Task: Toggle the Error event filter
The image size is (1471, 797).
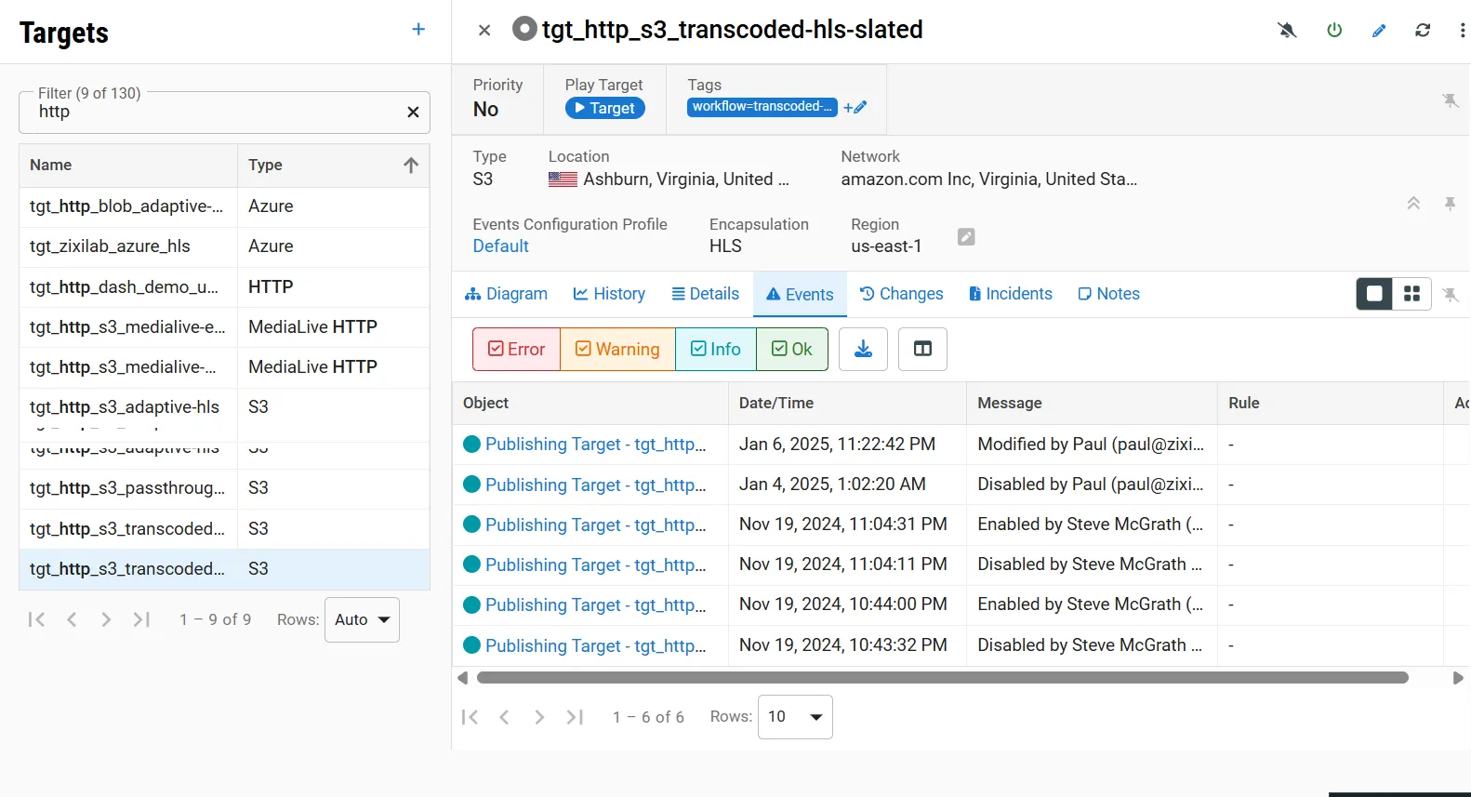Action: 517,349
